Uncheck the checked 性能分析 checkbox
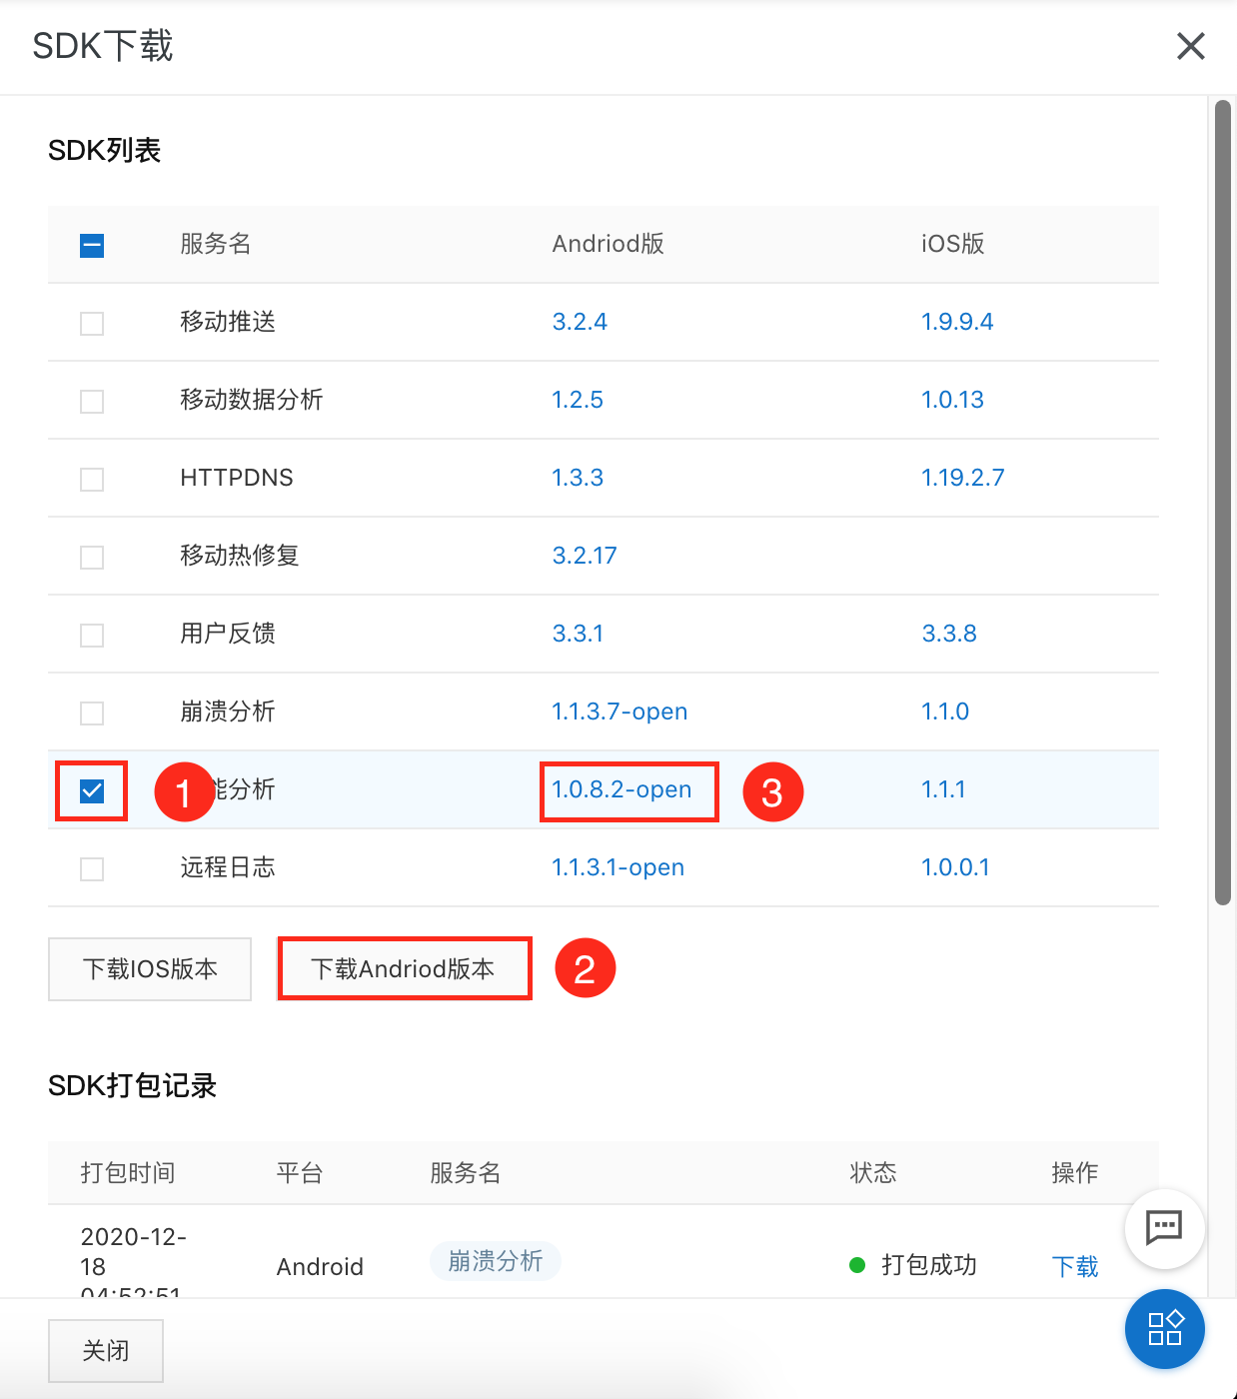The image size is (1237, 1399). tap(92, 790)
